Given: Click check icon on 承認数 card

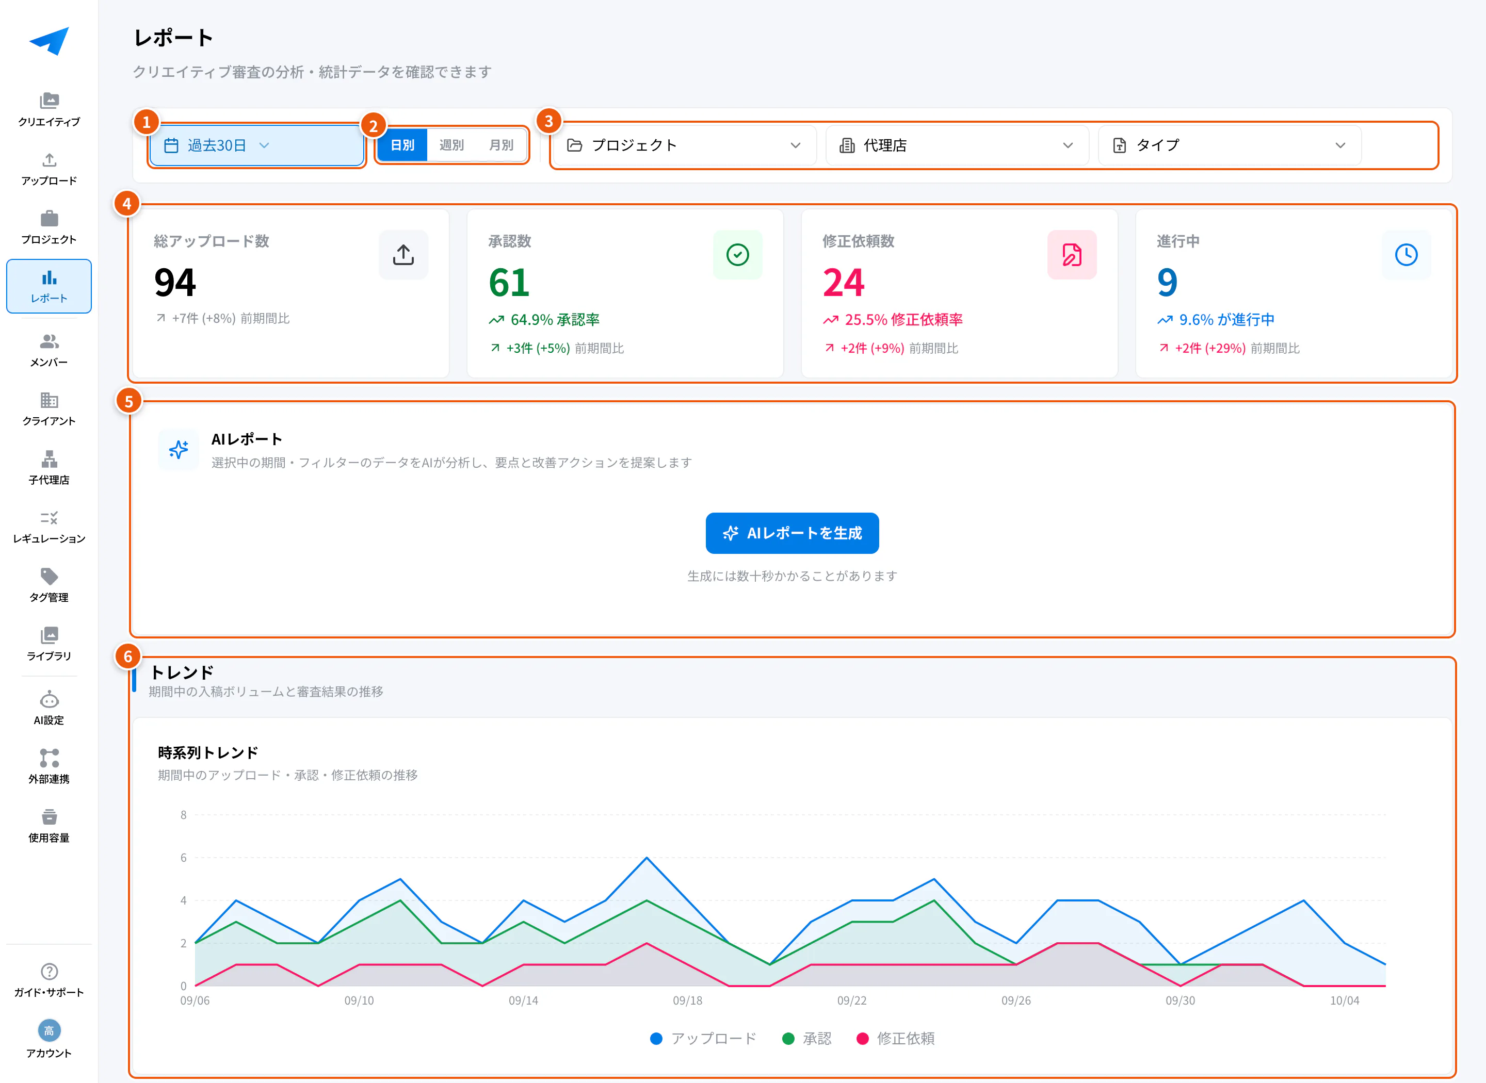Looking at the screenshot, I should pyautogui.click(x=738, y=254).
